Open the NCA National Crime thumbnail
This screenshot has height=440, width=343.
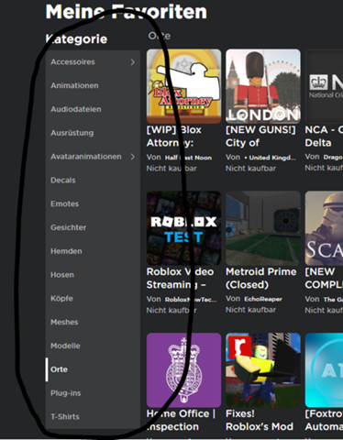point(324,86)
